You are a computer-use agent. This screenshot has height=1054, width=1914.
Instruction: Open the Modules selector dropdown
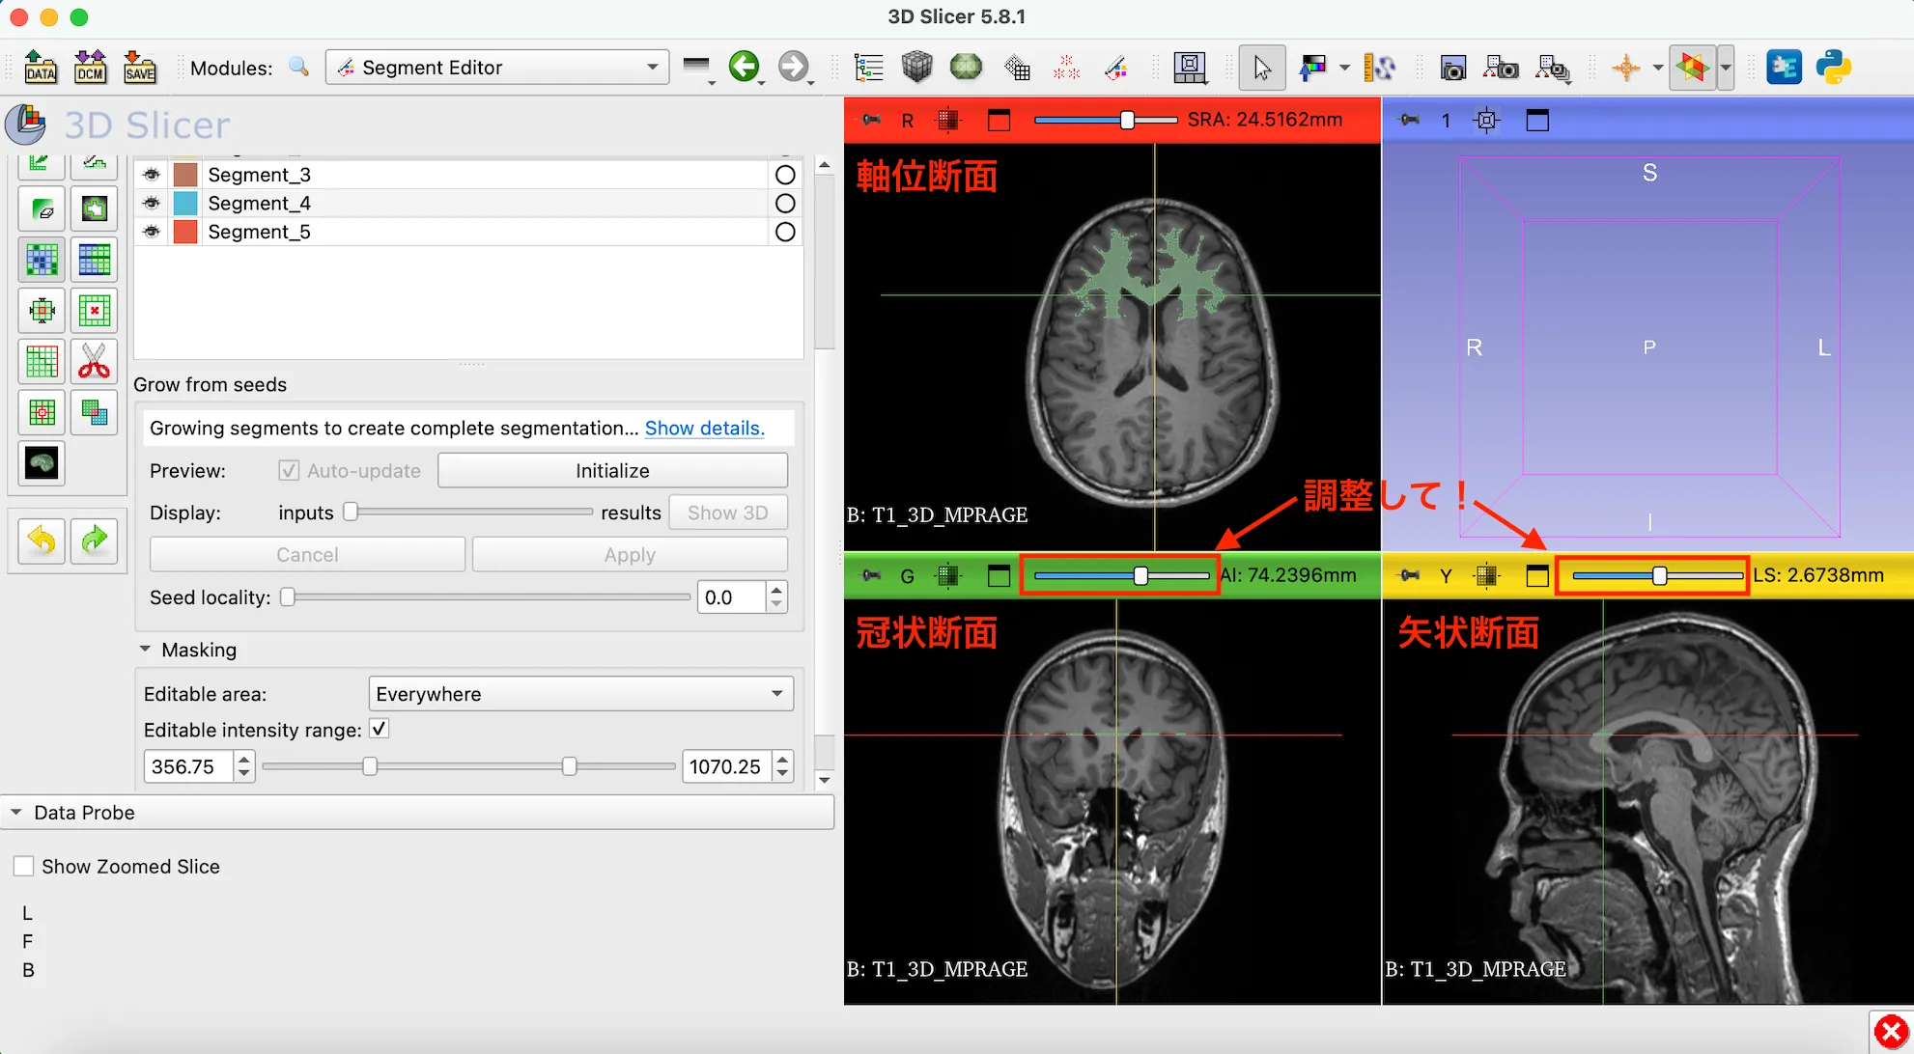pos(496,67)
